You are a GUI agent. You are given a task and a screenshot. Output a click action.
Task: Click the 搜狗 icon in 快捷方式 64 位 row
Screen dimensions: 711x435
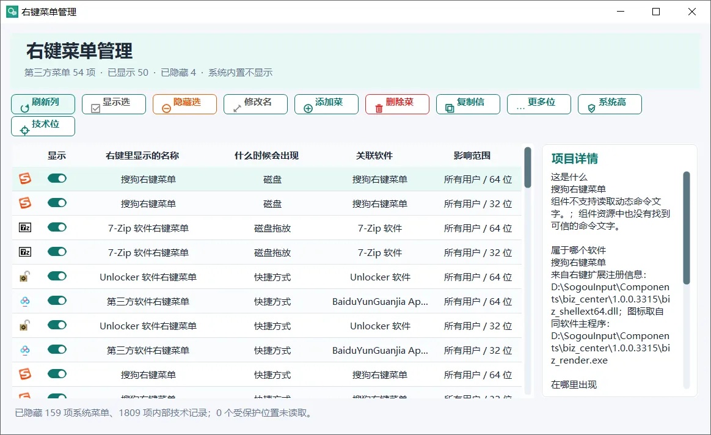click(25, 375)
